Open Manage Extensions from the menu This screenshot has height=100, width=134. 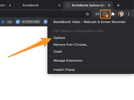click(91, 60)
